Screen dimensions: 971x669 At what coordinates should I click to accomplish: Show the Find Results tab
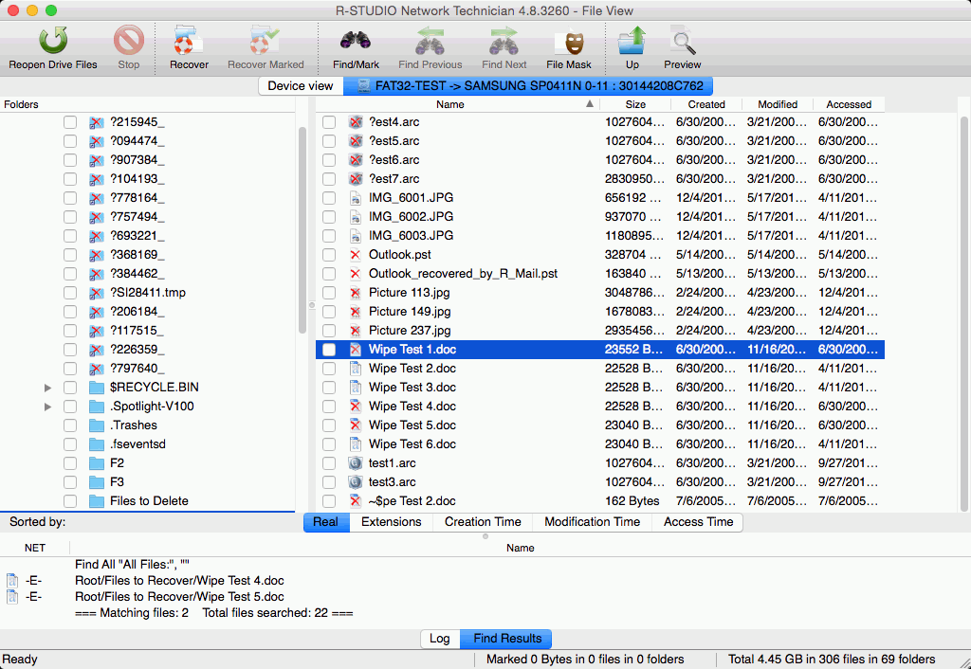[x=506, y=638]
